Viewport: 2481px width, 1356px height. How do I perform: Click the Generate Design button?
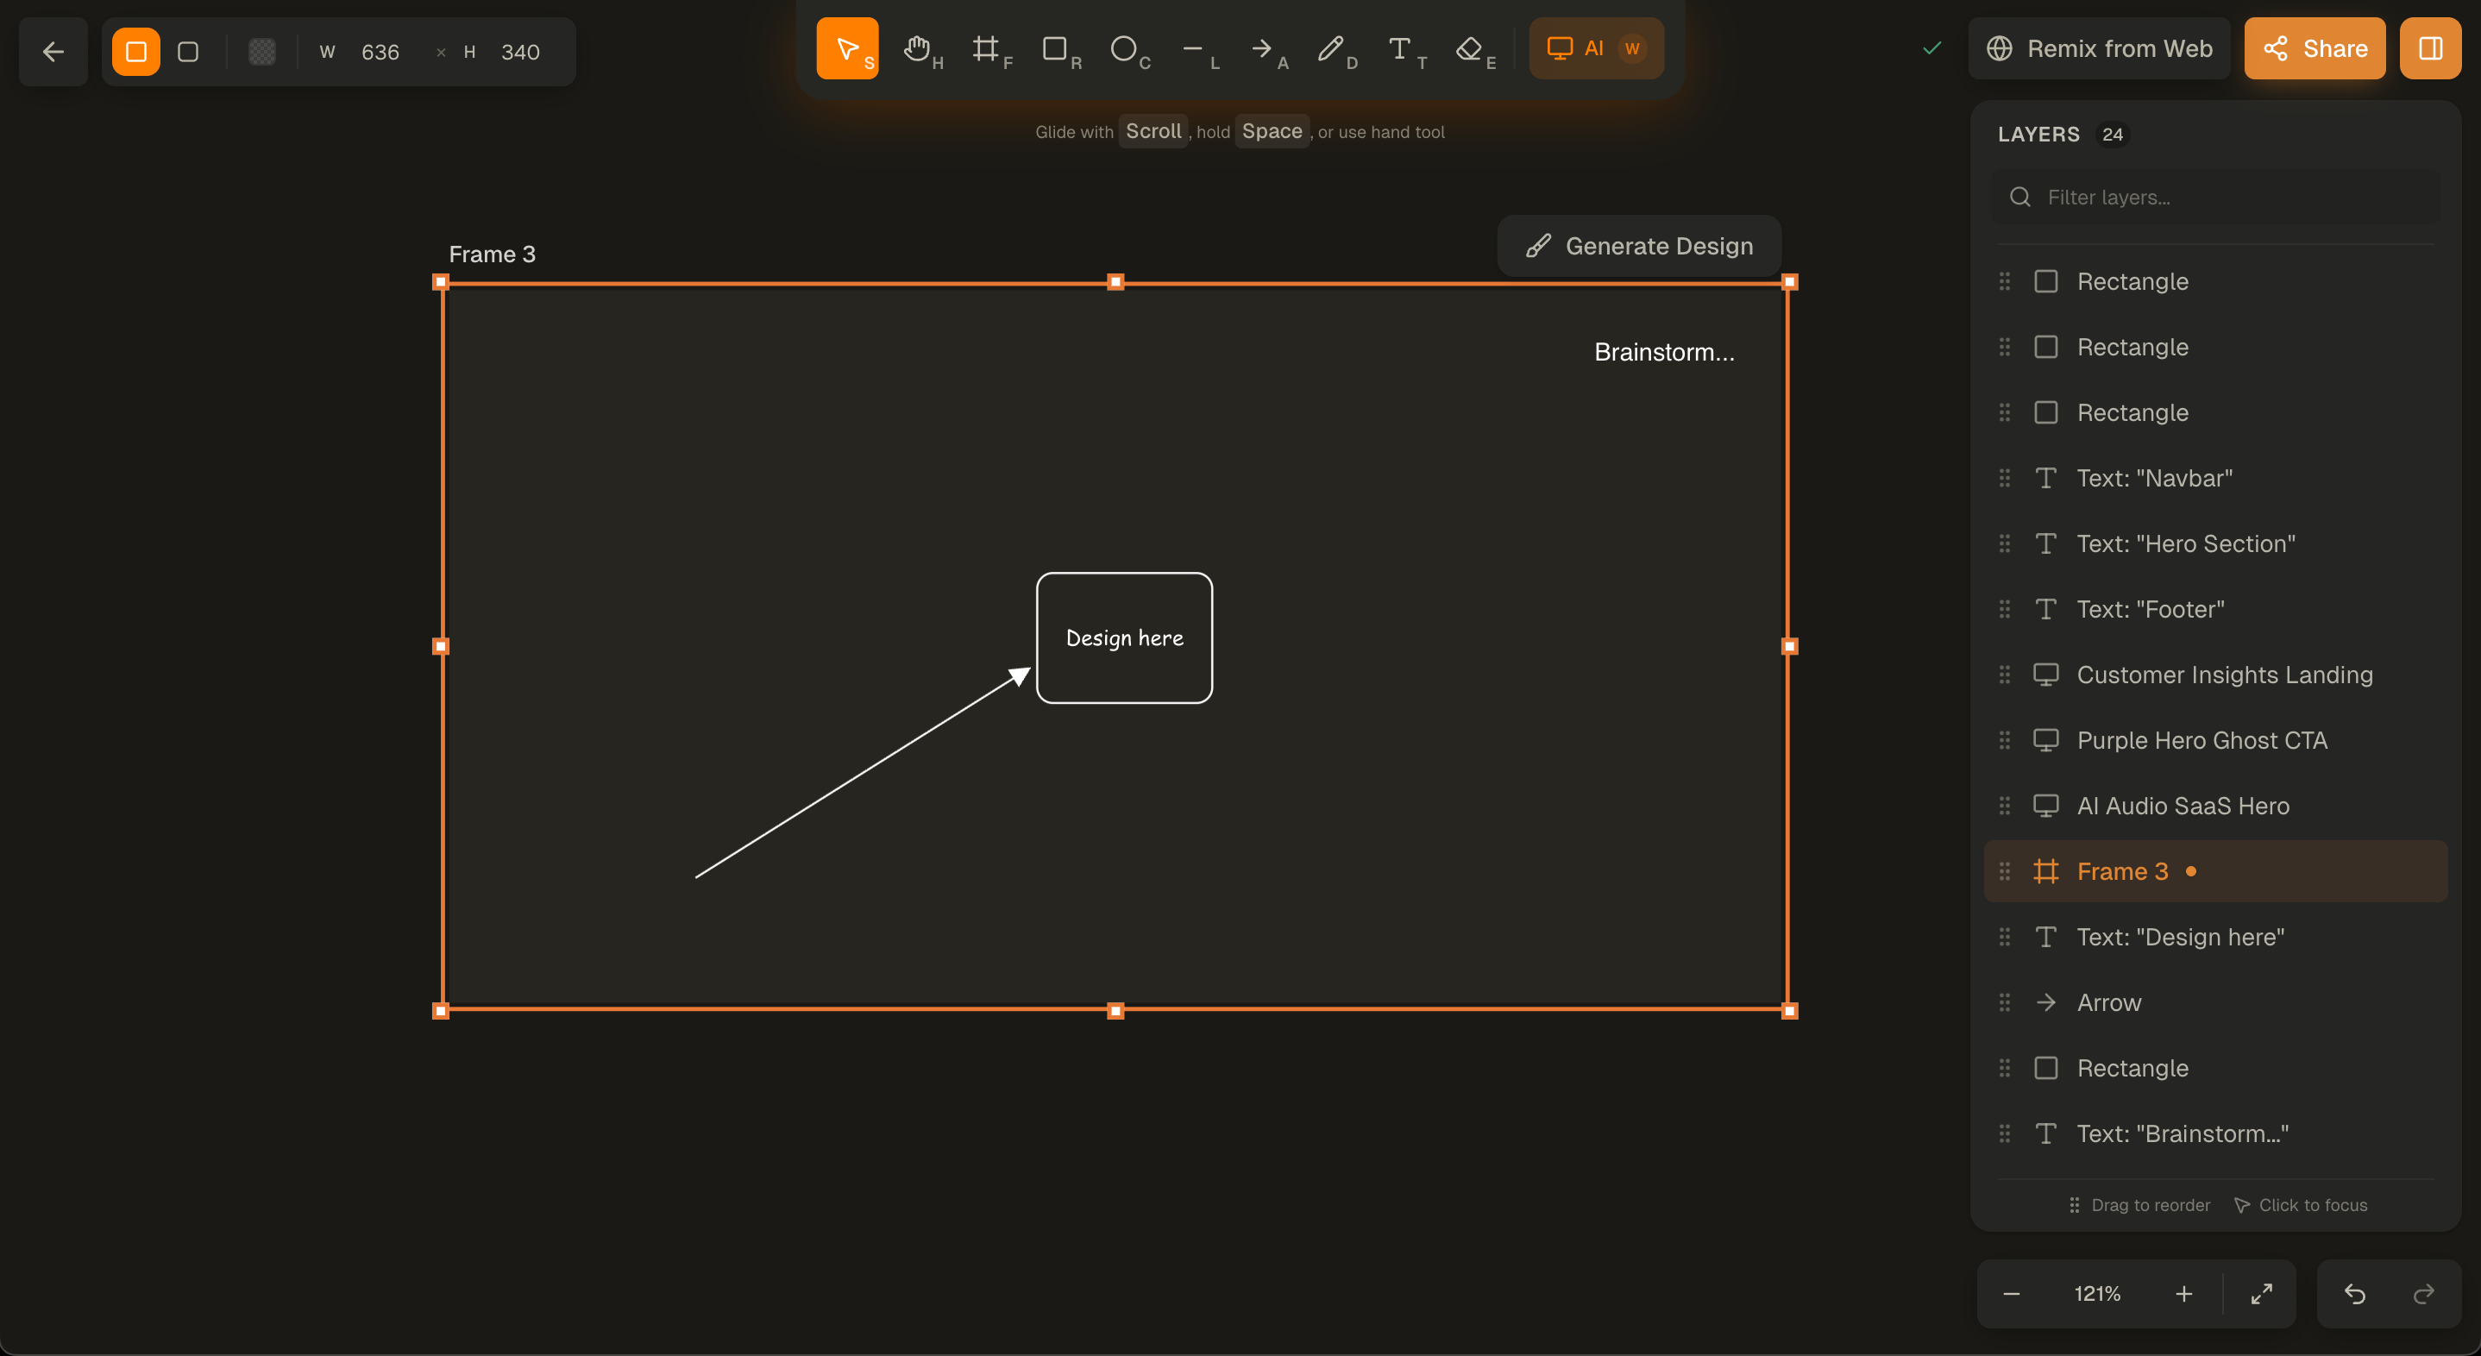1638,246
